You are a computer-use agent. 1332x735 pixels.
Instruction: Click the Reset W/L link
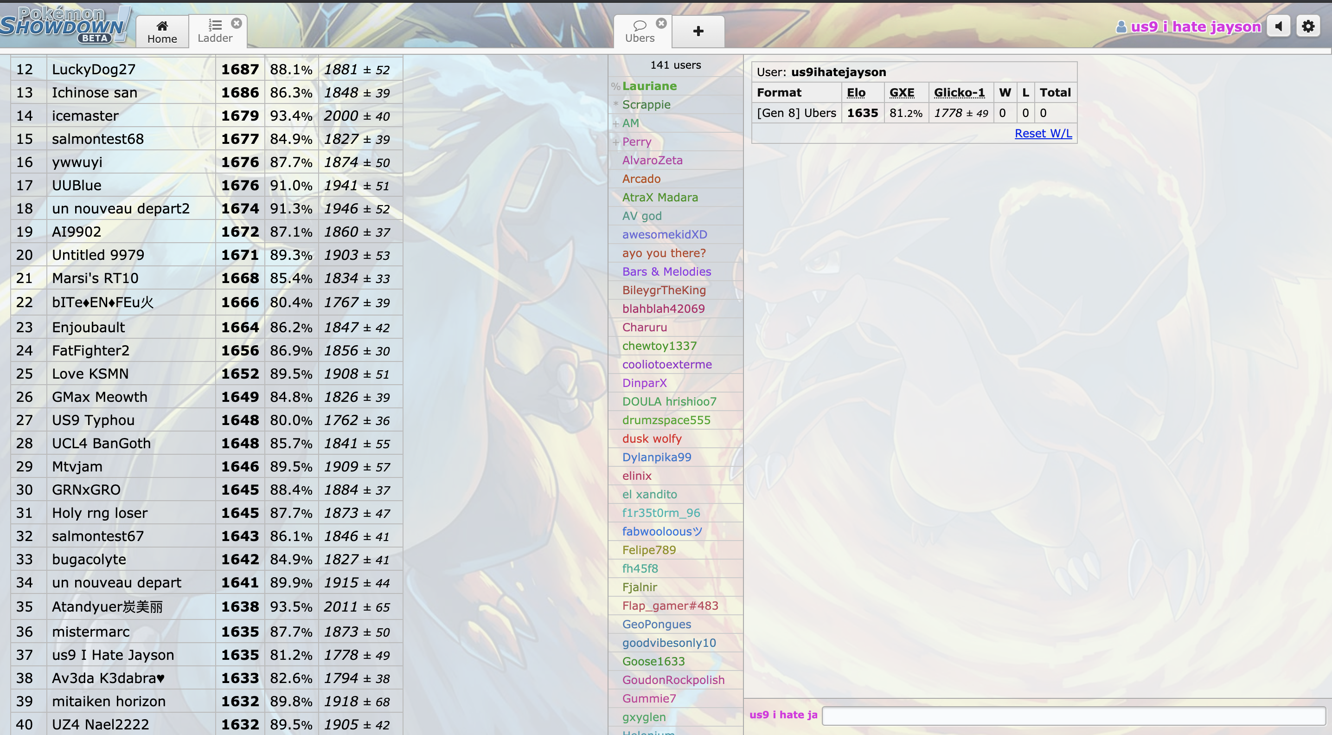tap(1043, 134)
